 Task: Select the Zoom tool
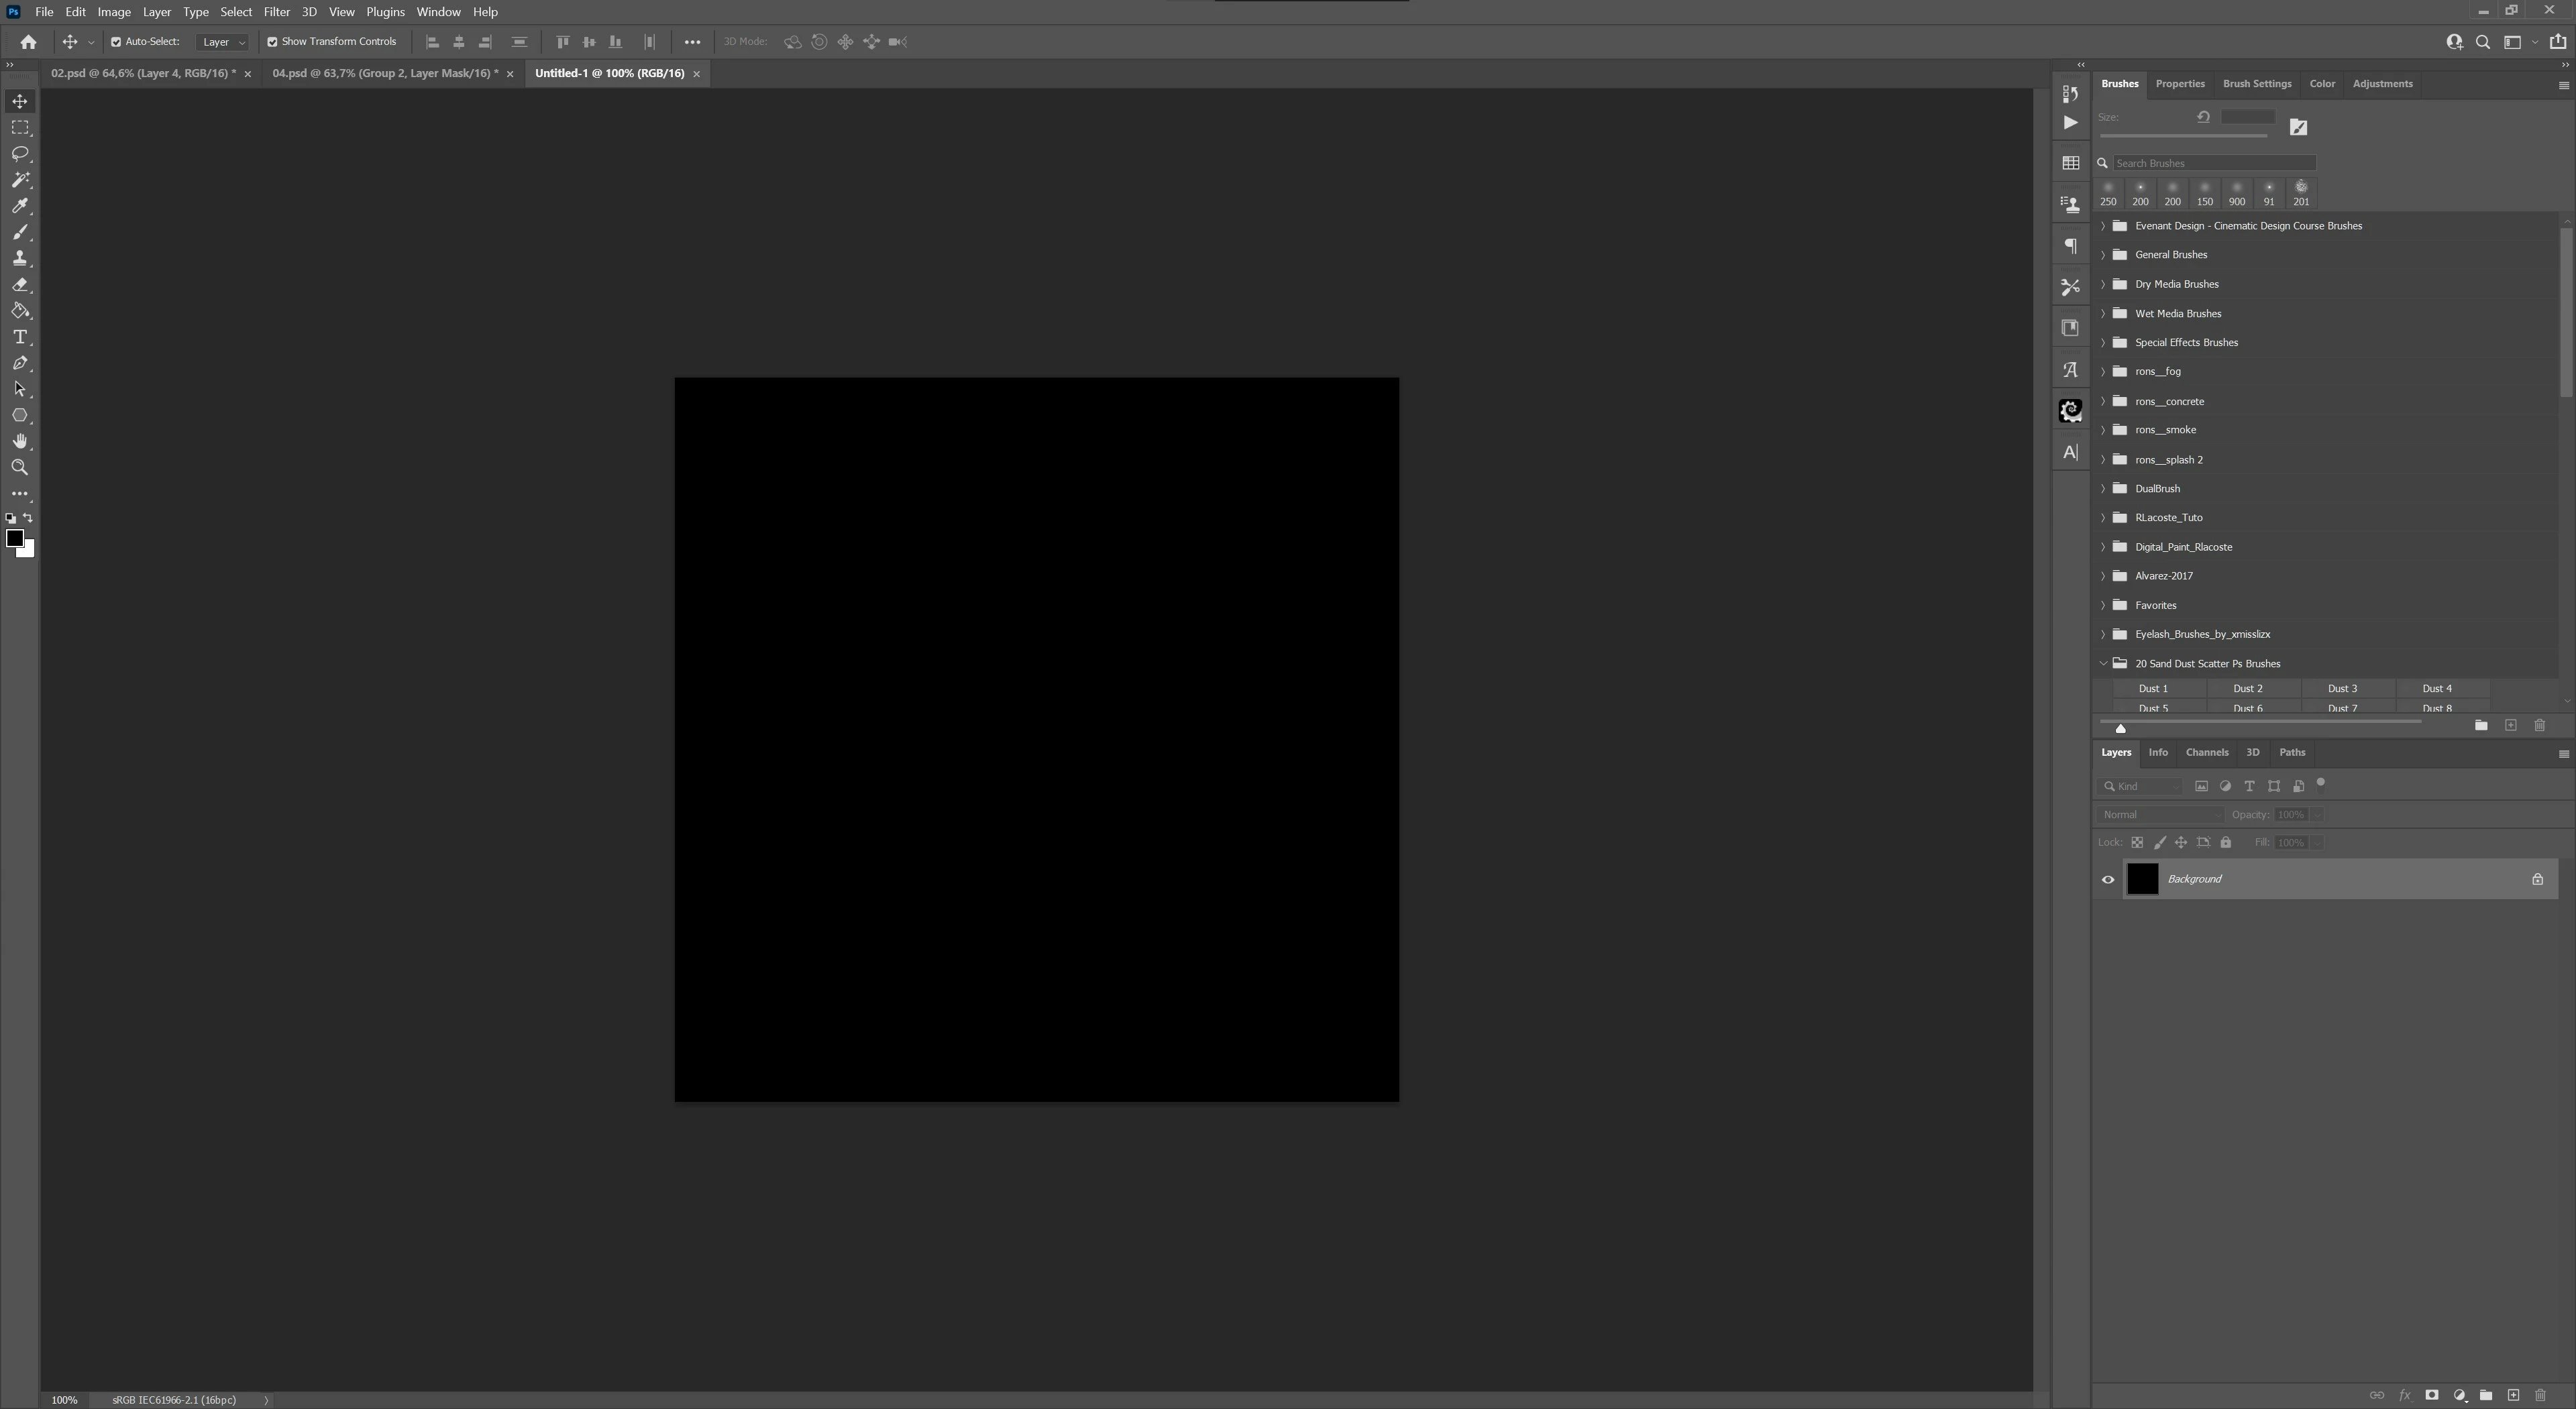(x=20, y=467)
